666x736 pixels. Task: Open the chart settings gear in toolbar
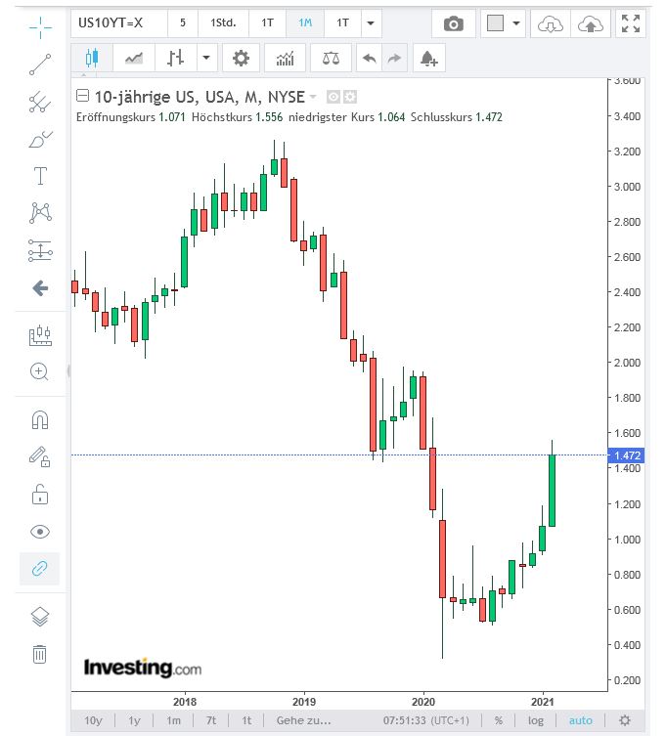240,59
